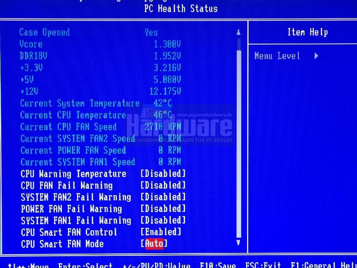357x268 pixels.
Task: Click the DDR18V 1.952V reading
Action: [167, 56]
